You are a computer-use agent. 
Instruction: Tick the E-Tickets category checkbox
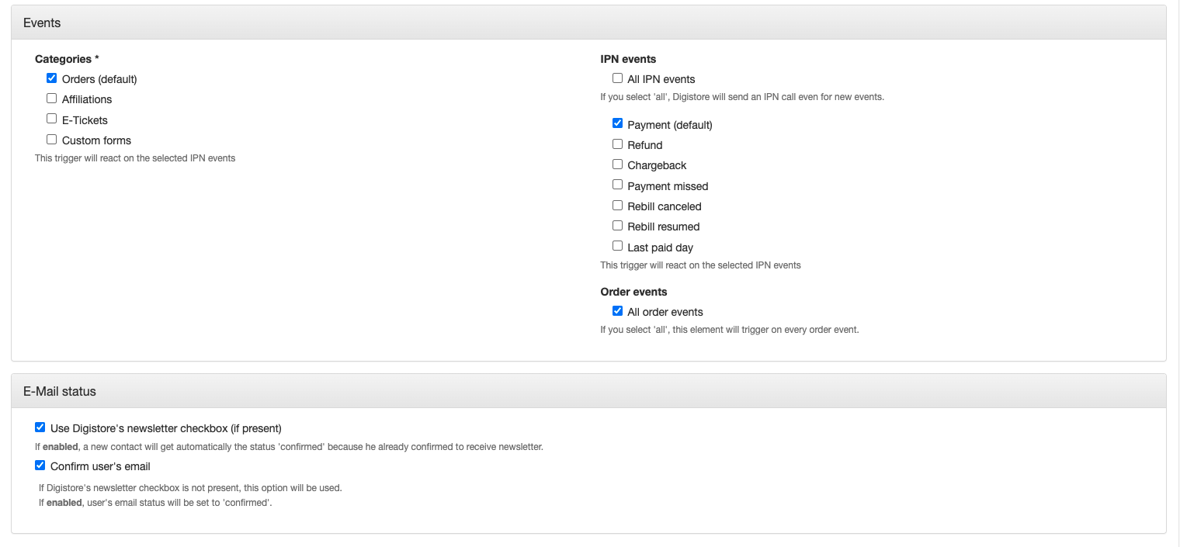[x=52, y=119]
